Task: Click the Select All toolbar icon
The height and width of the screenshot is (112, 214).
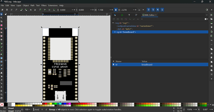Action: coord(2,10)
